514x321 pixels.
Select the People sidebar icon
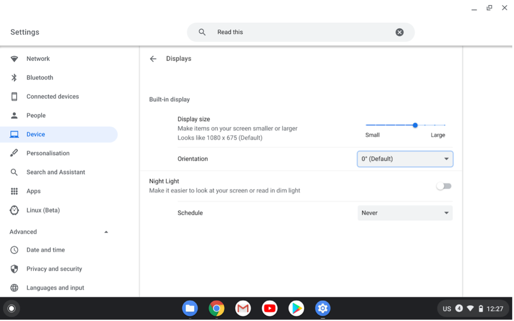click(14, 115)
